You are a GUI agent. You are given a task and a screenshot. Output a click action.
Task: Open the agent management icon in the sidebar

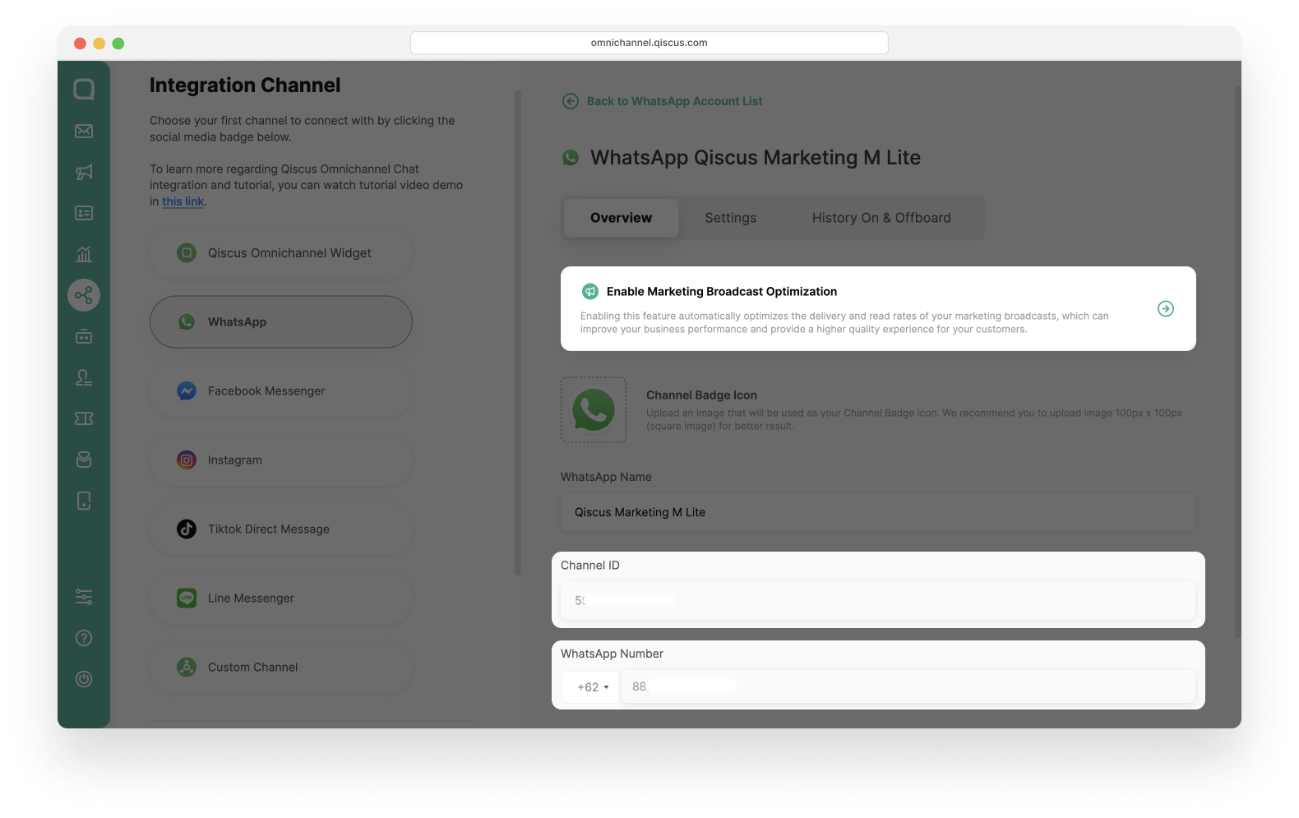tap(84, 377)
